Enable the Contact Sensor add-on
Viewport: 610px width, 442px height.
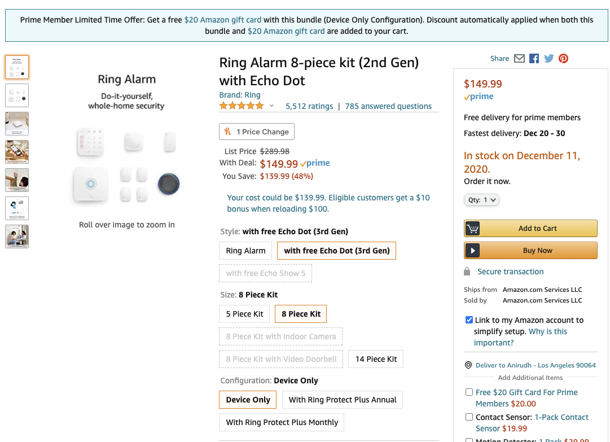click(469, 417)
